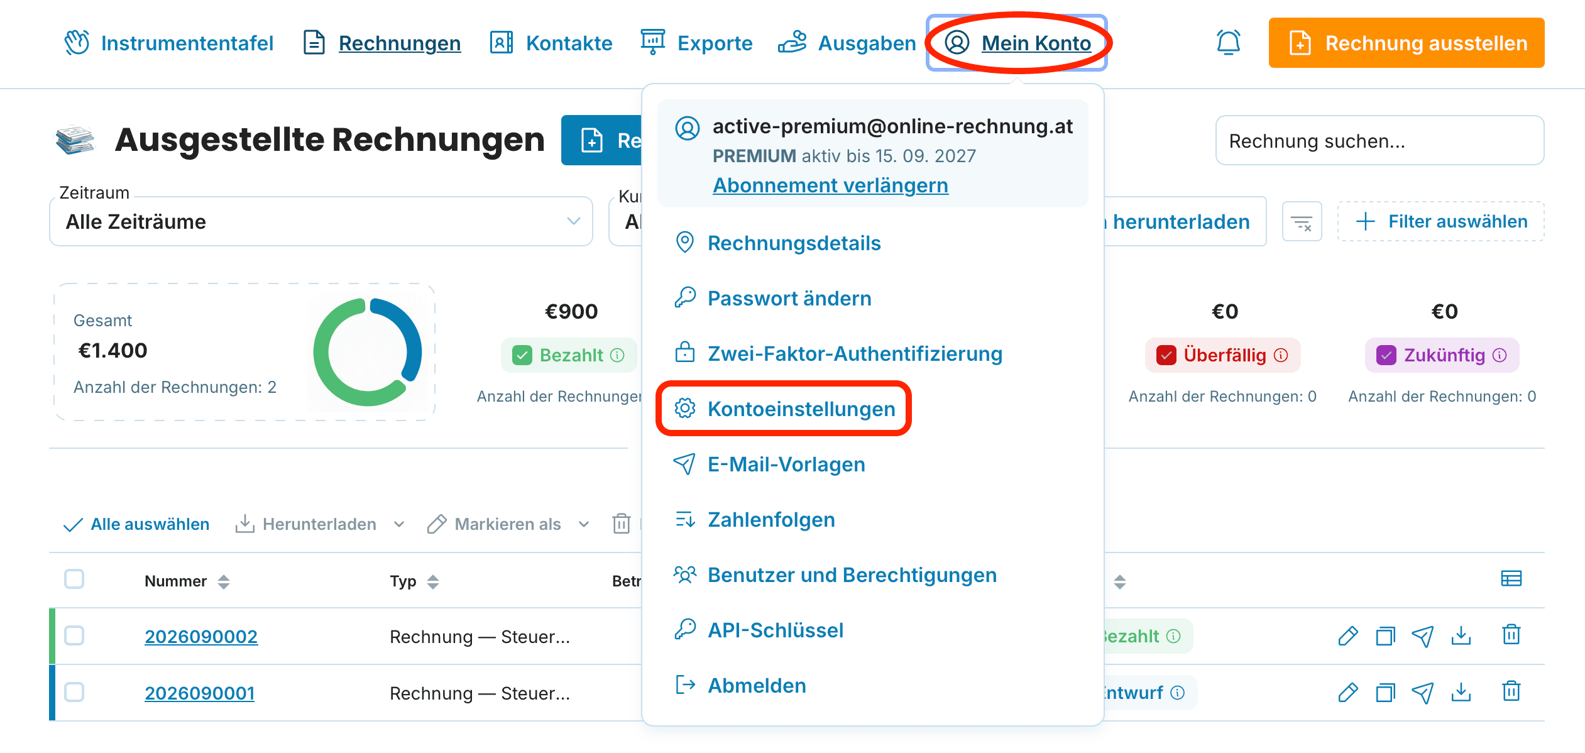
Task: Click Abonnement verlängern link
Action: (x=830, y=185)
